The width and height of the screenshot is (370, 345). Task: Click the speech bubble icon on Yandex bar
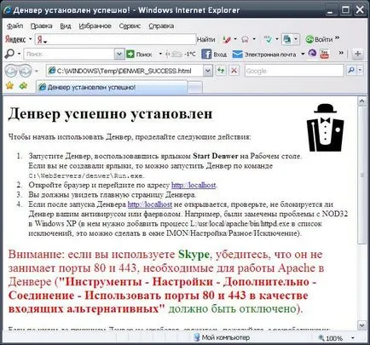pyautogui.click(x=245, y=39)
